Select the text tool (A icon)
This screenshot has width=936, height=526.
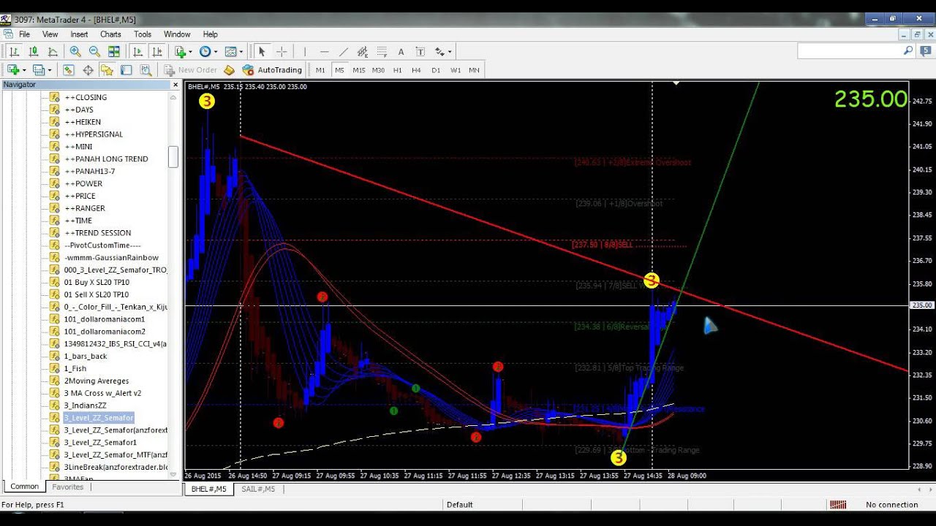pyautogui.click(x=401, y=51)
